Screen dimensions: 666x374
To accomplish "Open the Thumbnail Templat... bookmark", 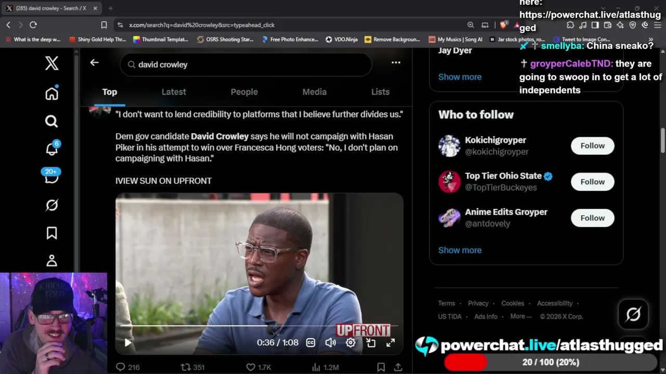I will pos(160,39).
